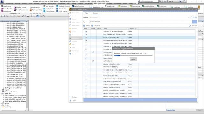Open Invisibility Advisor tool
Image resolution: width=204 pixels, height=114 pixels.
click(x=148, y=6)
